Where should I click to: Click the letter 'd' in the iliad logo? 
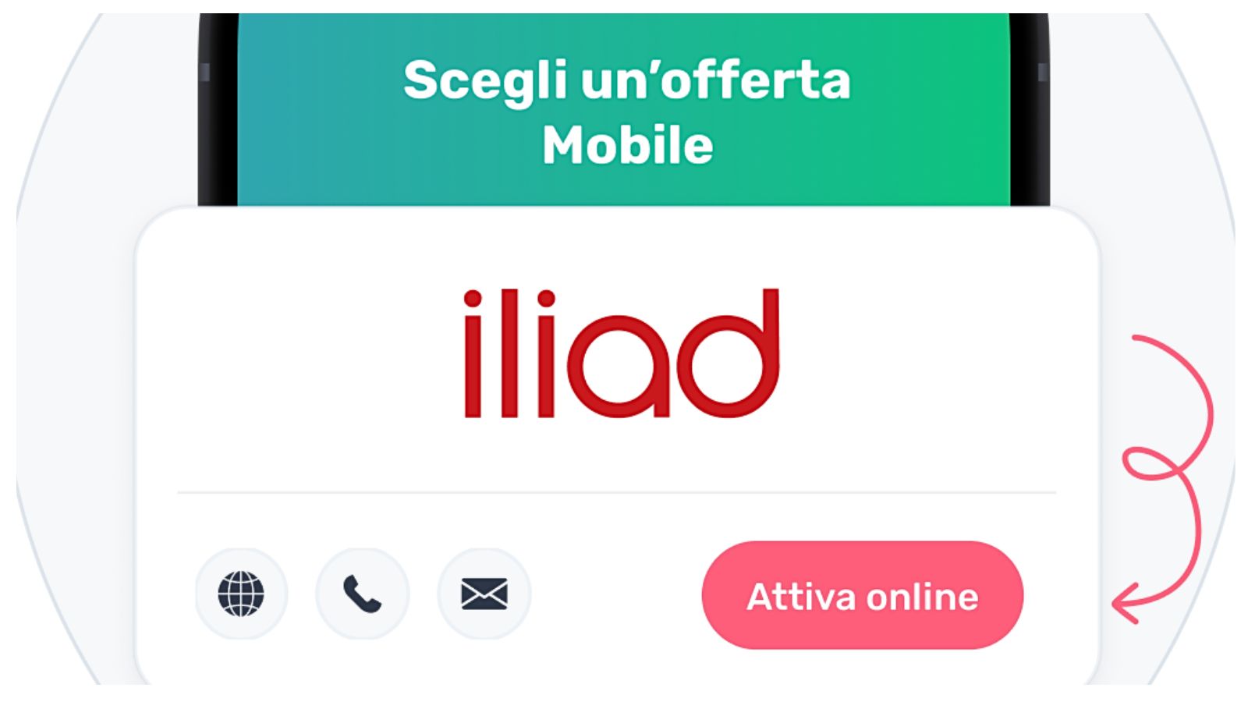point(729,353)
